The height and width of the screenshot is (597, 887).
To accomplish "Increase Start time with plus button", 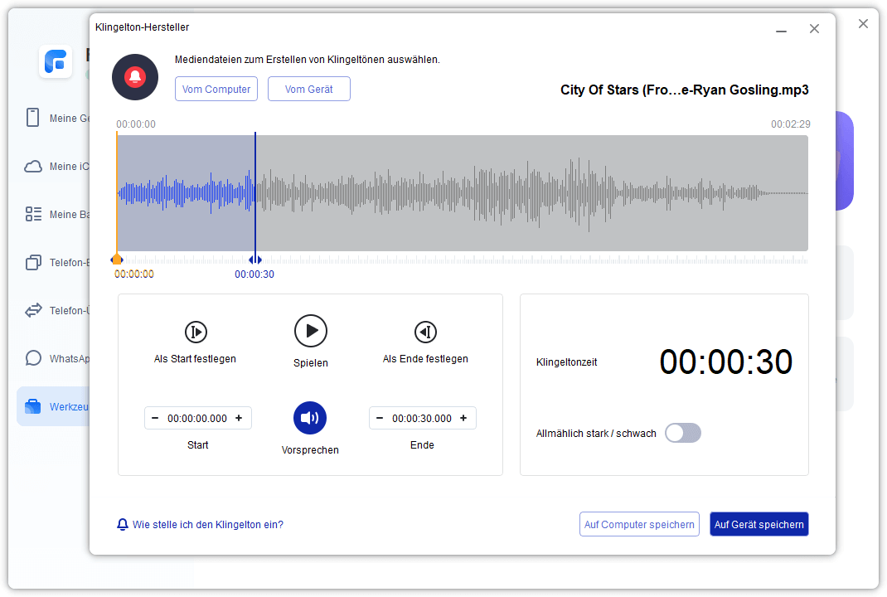I will 239,418.
